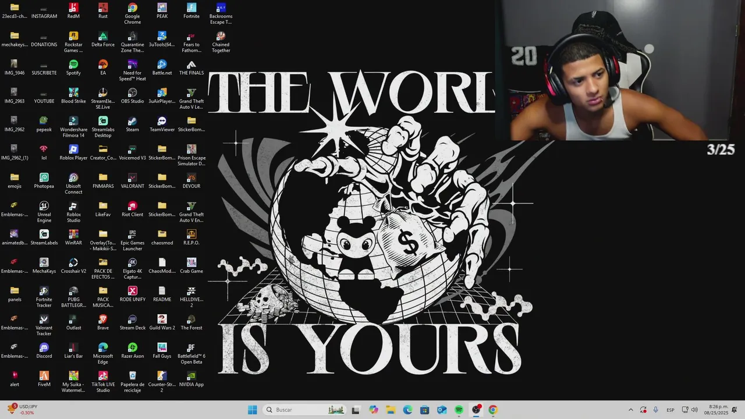This screenshot has width=745, height=419.
Task: Show hidden system tray icons
Action: pyautogui.click(x=630, y=410)
